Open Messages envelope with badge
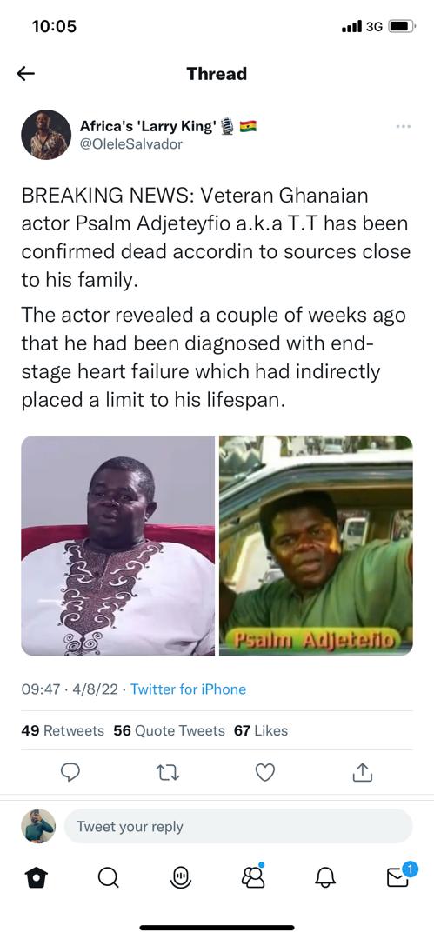 (x=400, y=875)
